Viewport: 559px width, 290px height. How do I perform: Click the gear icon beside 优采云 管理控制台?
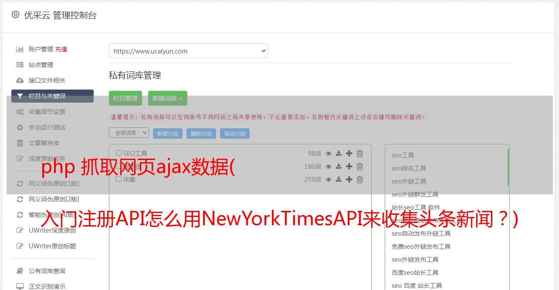pyautogui.click(x=16, y=15)
